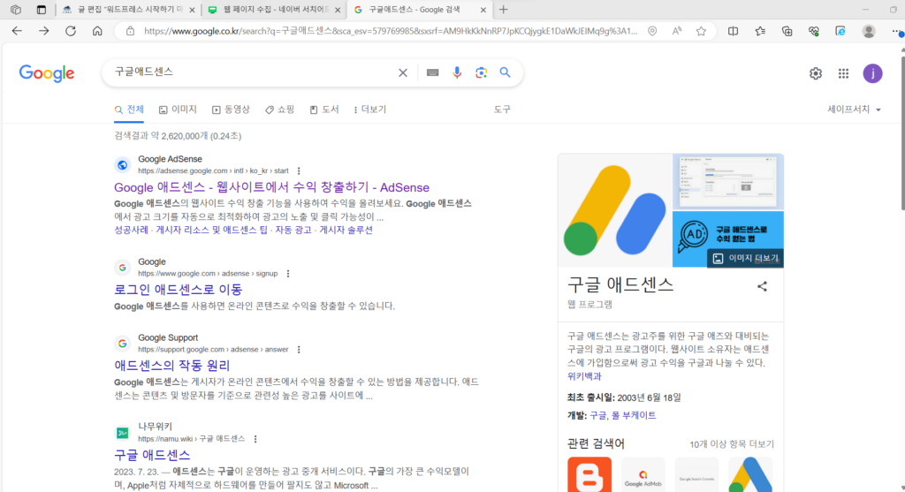
Task: Switch to the 동영상 tab
Action: (231, 110)
